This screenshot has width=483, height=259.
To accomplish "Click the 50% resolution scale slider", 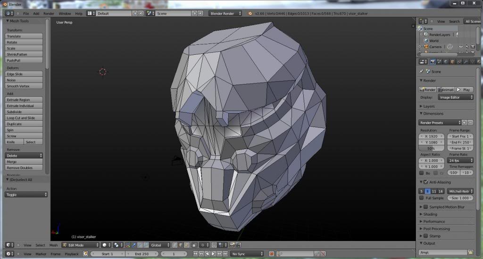I will (x=431, y=148).
